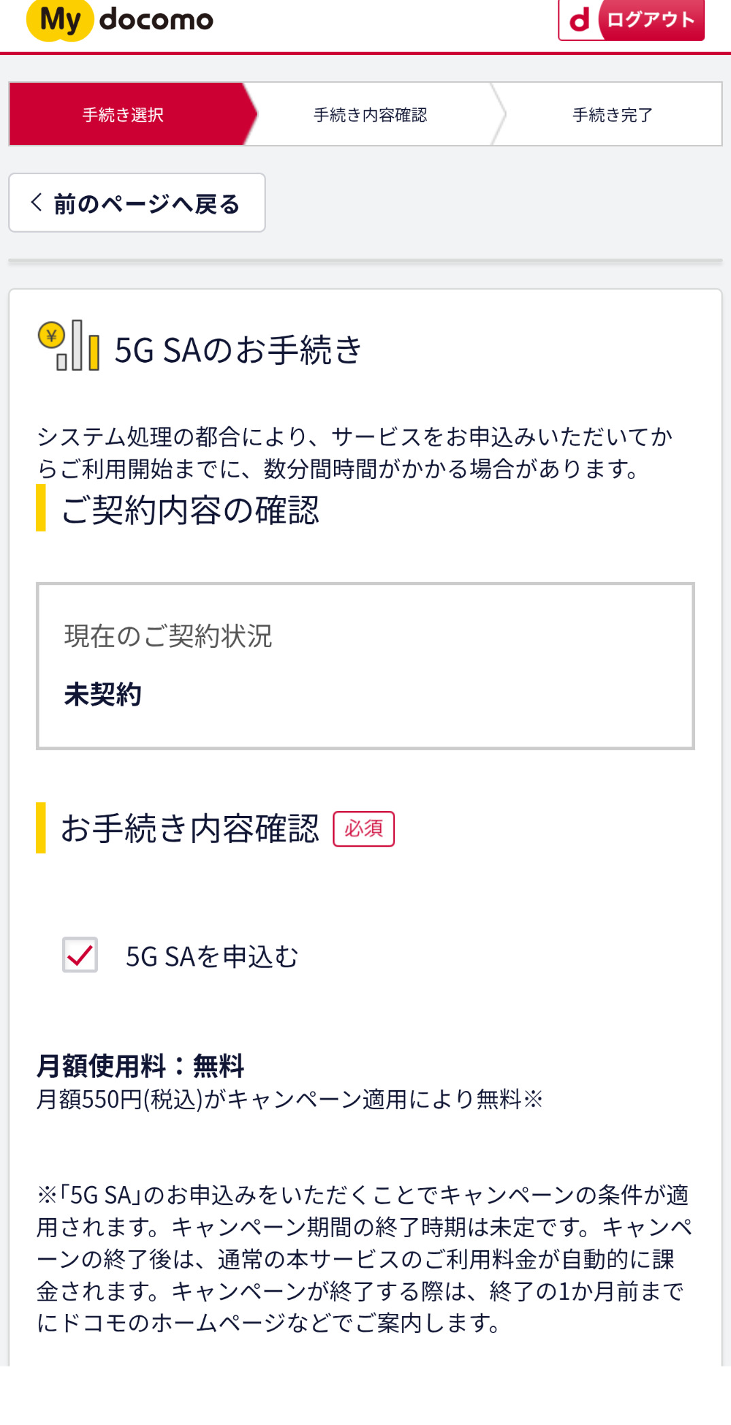Select the 手続き内容確認 step tab
This screenshot has width=731, height=1425.
[x=370, y=114]
